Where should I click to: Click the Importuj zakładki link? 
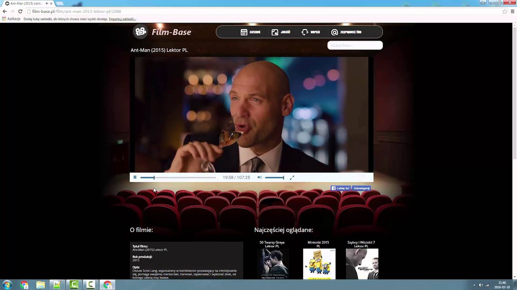click(122, 19)
